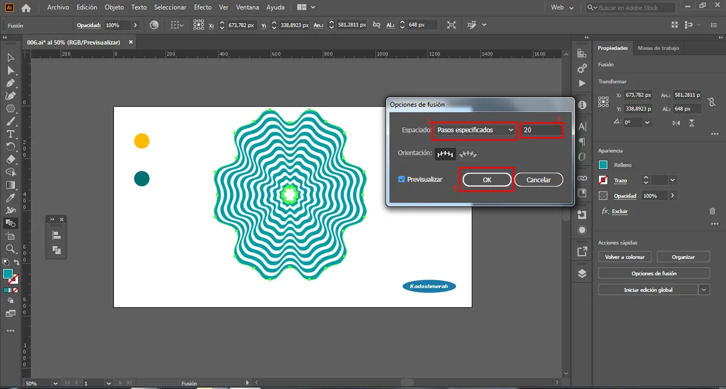Screen dimensions: 726x389
Task: Select the Rotate tool
Action: pyautogui.click(x=10, y=147)
